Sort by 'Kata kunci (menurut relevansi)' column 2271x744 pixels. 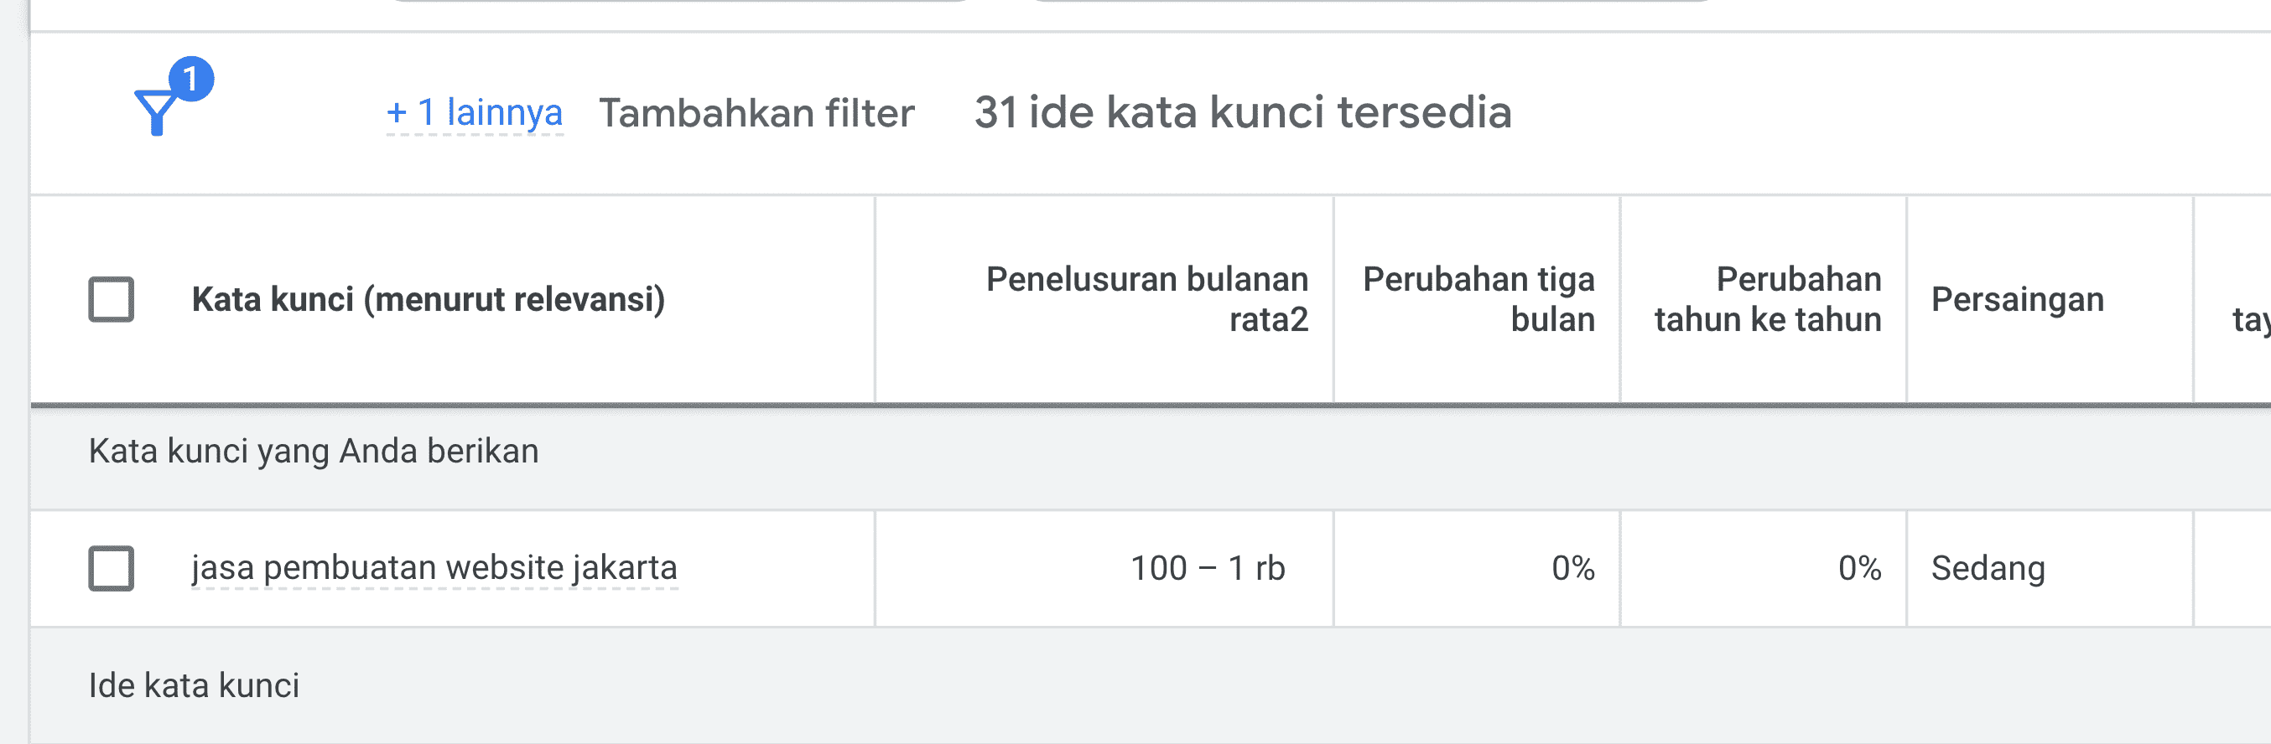[x=429, y=299]
